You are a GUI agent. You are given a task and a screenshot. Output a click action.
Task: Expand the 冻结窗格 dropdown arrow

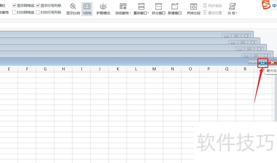(130, 13)
